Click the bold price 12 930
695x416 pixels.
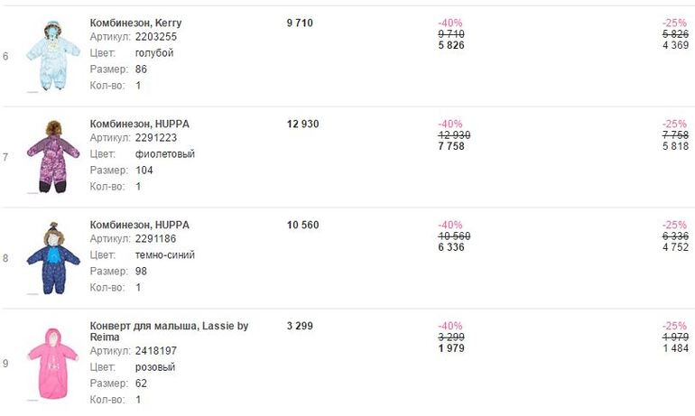coord(302,124)
